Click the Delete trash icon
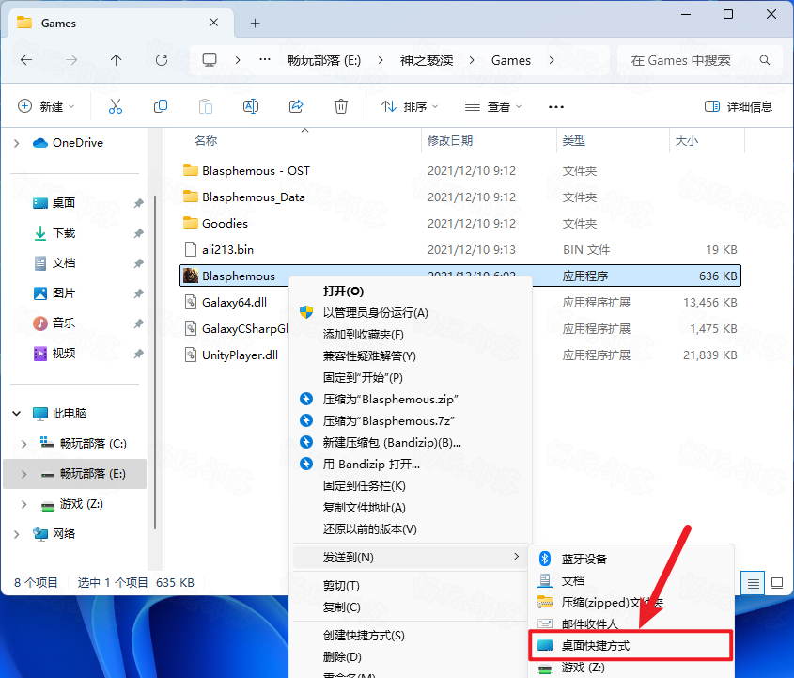Viewport: 794px width, 678px height. point(341,106)
